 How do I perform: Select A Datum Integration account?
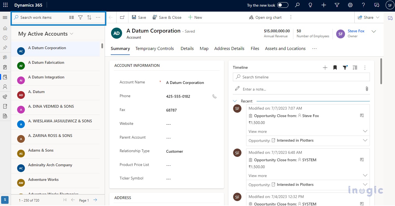coord(55,78)
